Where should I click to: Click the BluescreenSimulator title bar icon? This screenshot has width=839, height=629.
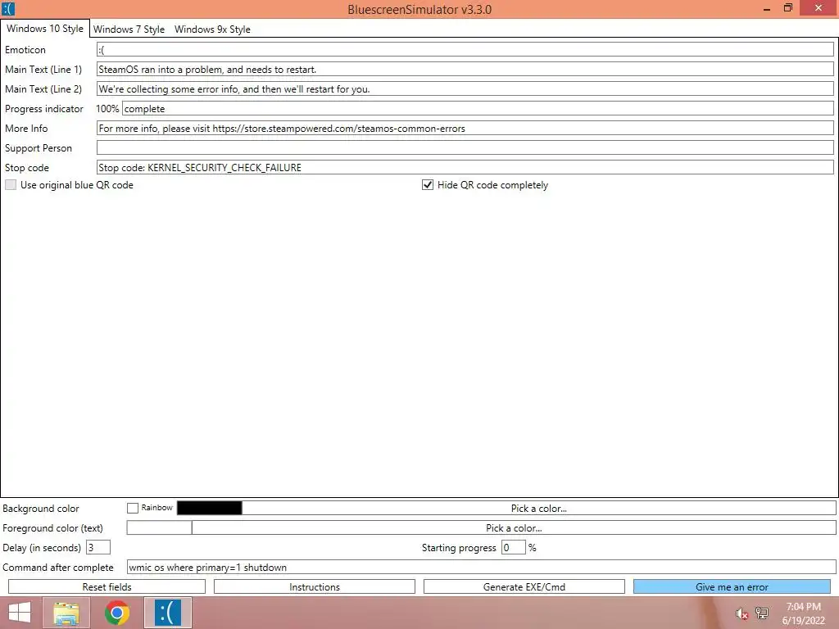pyautogui.click(x=8, y=8)
